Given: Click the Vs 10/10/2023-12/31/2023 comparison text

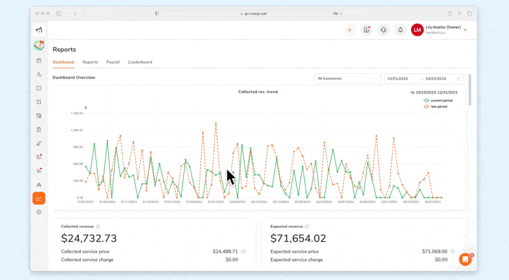Looking at the screenshot, I should click(x=434, y=92).
